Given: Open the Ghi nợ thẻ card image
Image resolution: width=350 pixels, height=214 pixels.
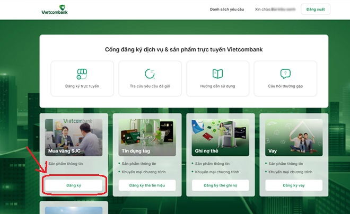Looking at the screenshot, I should coord(220,137).
